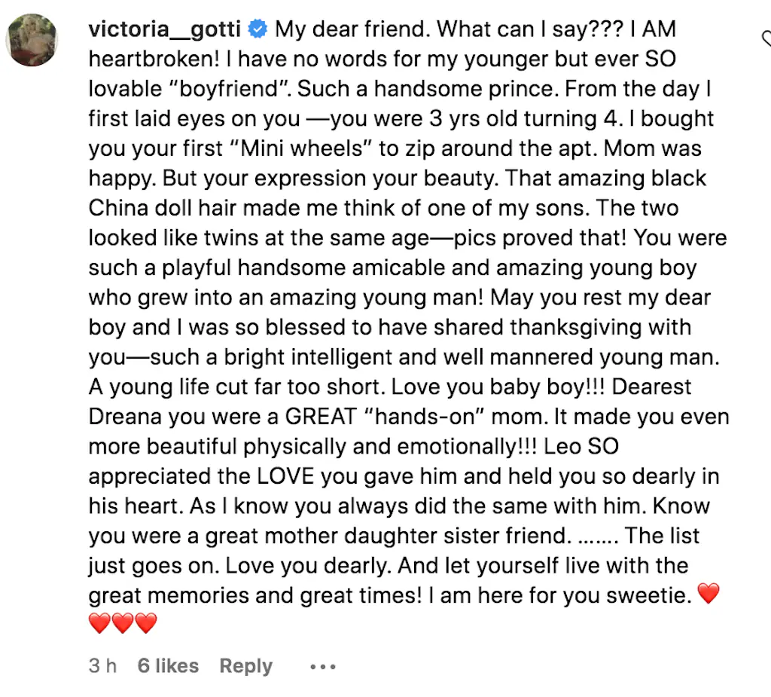Screen dimensions: 771x697
Task: Click the last heart in the bottom emoji row
Action: (x=146, y=623)
